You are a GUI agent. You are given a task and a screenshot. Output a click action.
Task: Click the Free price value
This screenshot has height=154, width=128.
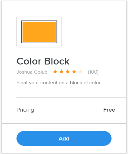[x=109, y=110]
